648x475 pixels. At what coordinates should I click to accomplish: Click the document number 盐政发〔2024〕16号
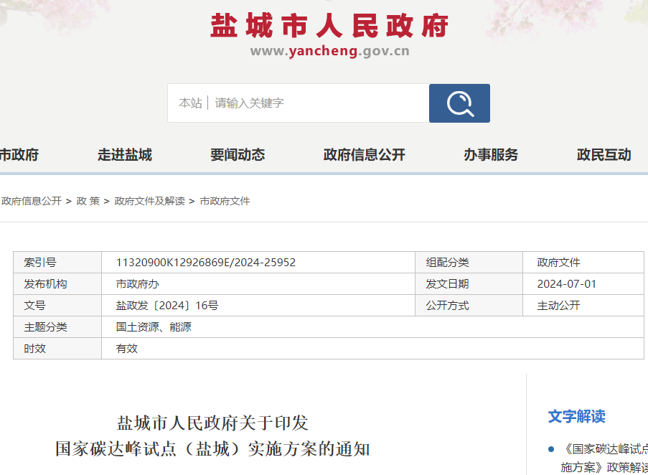point(167,306)
